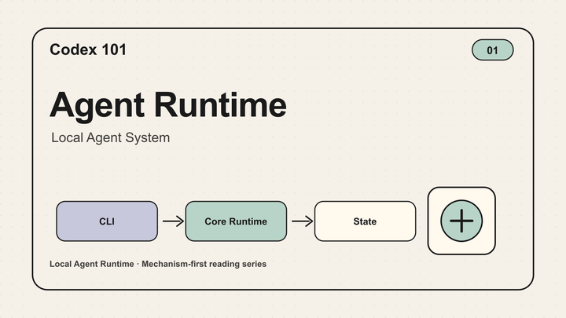This screenshot has width=566, height=318.
Task: Click the Mechanism-first reading series footer text
Action: [204, 264]
